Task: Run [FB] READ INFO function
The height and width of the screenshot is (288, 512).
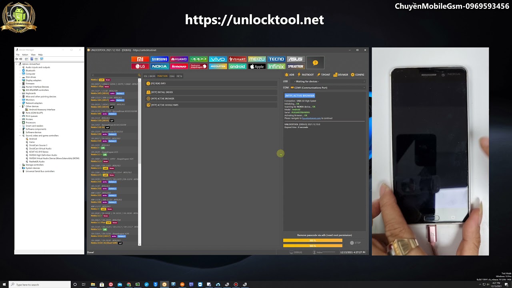Action: 211,84
